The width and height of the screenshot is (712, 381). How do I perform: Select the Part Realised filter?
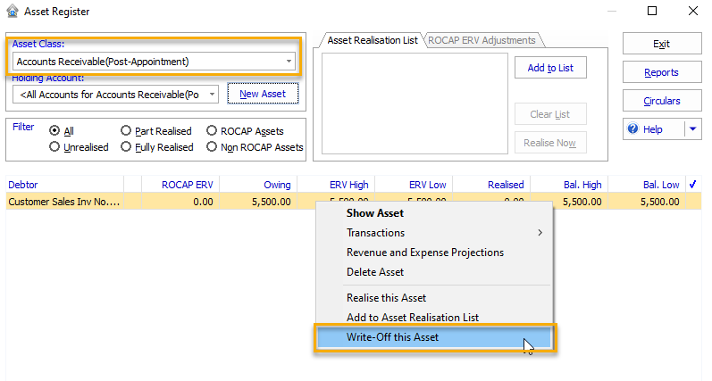point(126,130)
